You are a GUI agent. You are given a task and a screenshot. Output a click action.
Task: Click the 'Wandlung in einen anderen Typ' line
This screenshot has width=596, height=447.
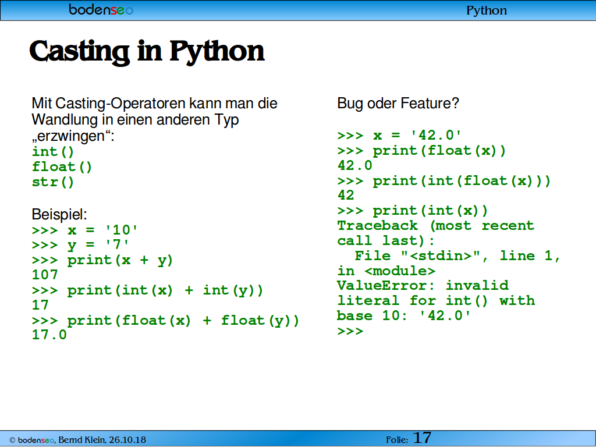coord(135,120)
